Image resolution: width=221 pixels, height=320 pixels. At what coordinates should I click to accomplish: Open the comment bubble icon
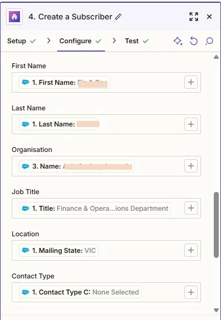(209, 41)
